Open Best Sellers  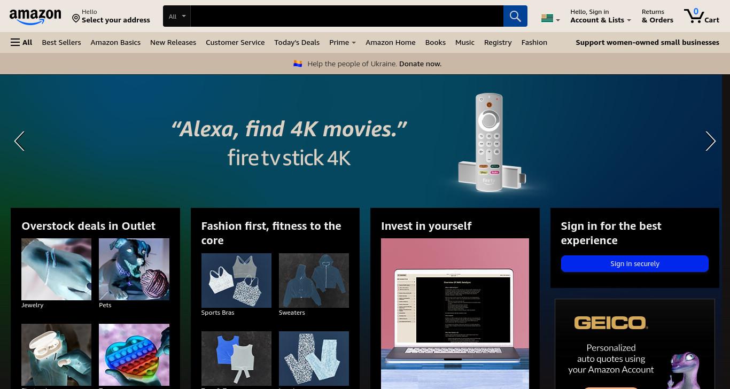pyautogui.click(x=61, y=42)
